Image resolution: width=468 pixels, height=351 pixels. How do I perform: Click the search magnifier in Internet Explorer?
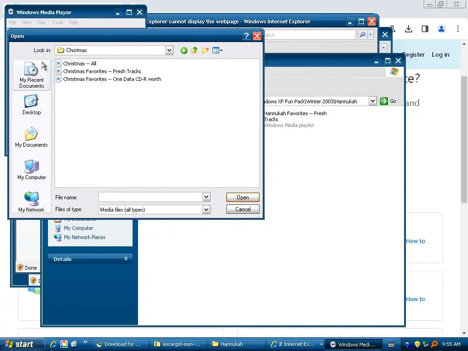pos(362,35)
